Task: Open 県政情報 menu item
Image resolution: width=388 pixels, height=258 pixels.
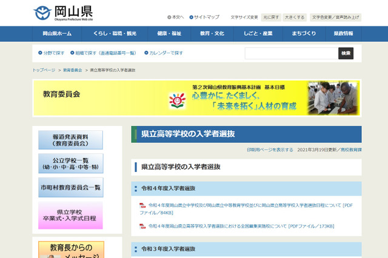Action: click(343, 33)
